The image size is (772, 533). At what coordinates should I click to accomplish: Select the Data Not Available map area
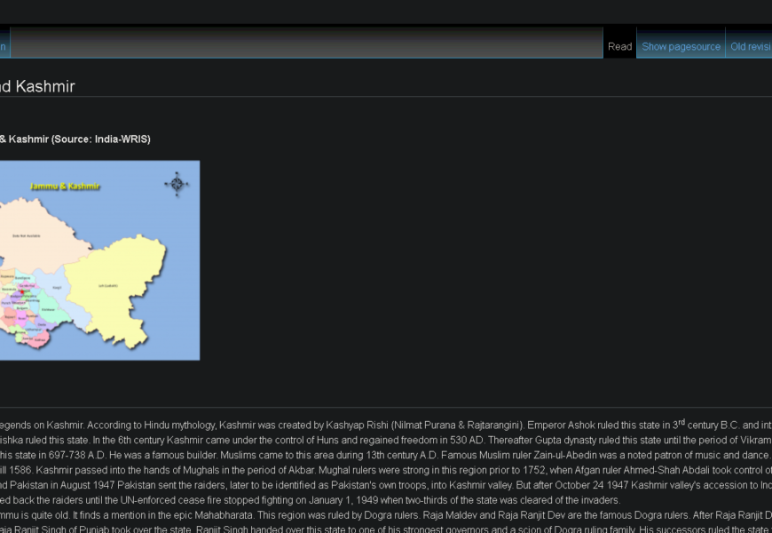[x=27, y=235]
